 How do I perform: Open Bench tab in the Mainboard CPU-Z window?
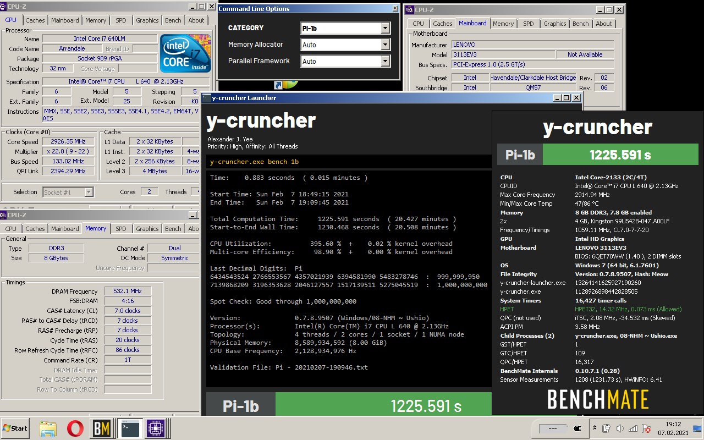pyautogui.click(x=581, y=24)
